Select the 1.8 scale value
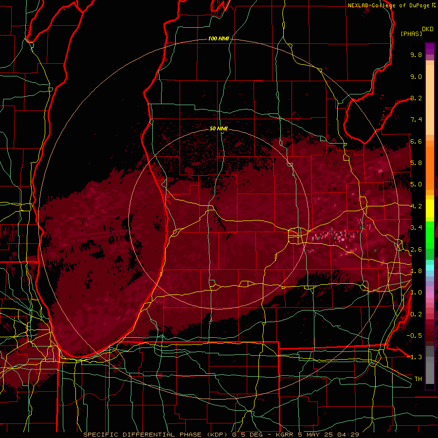Viewport: 438px width, 438px height. point(416,271)
